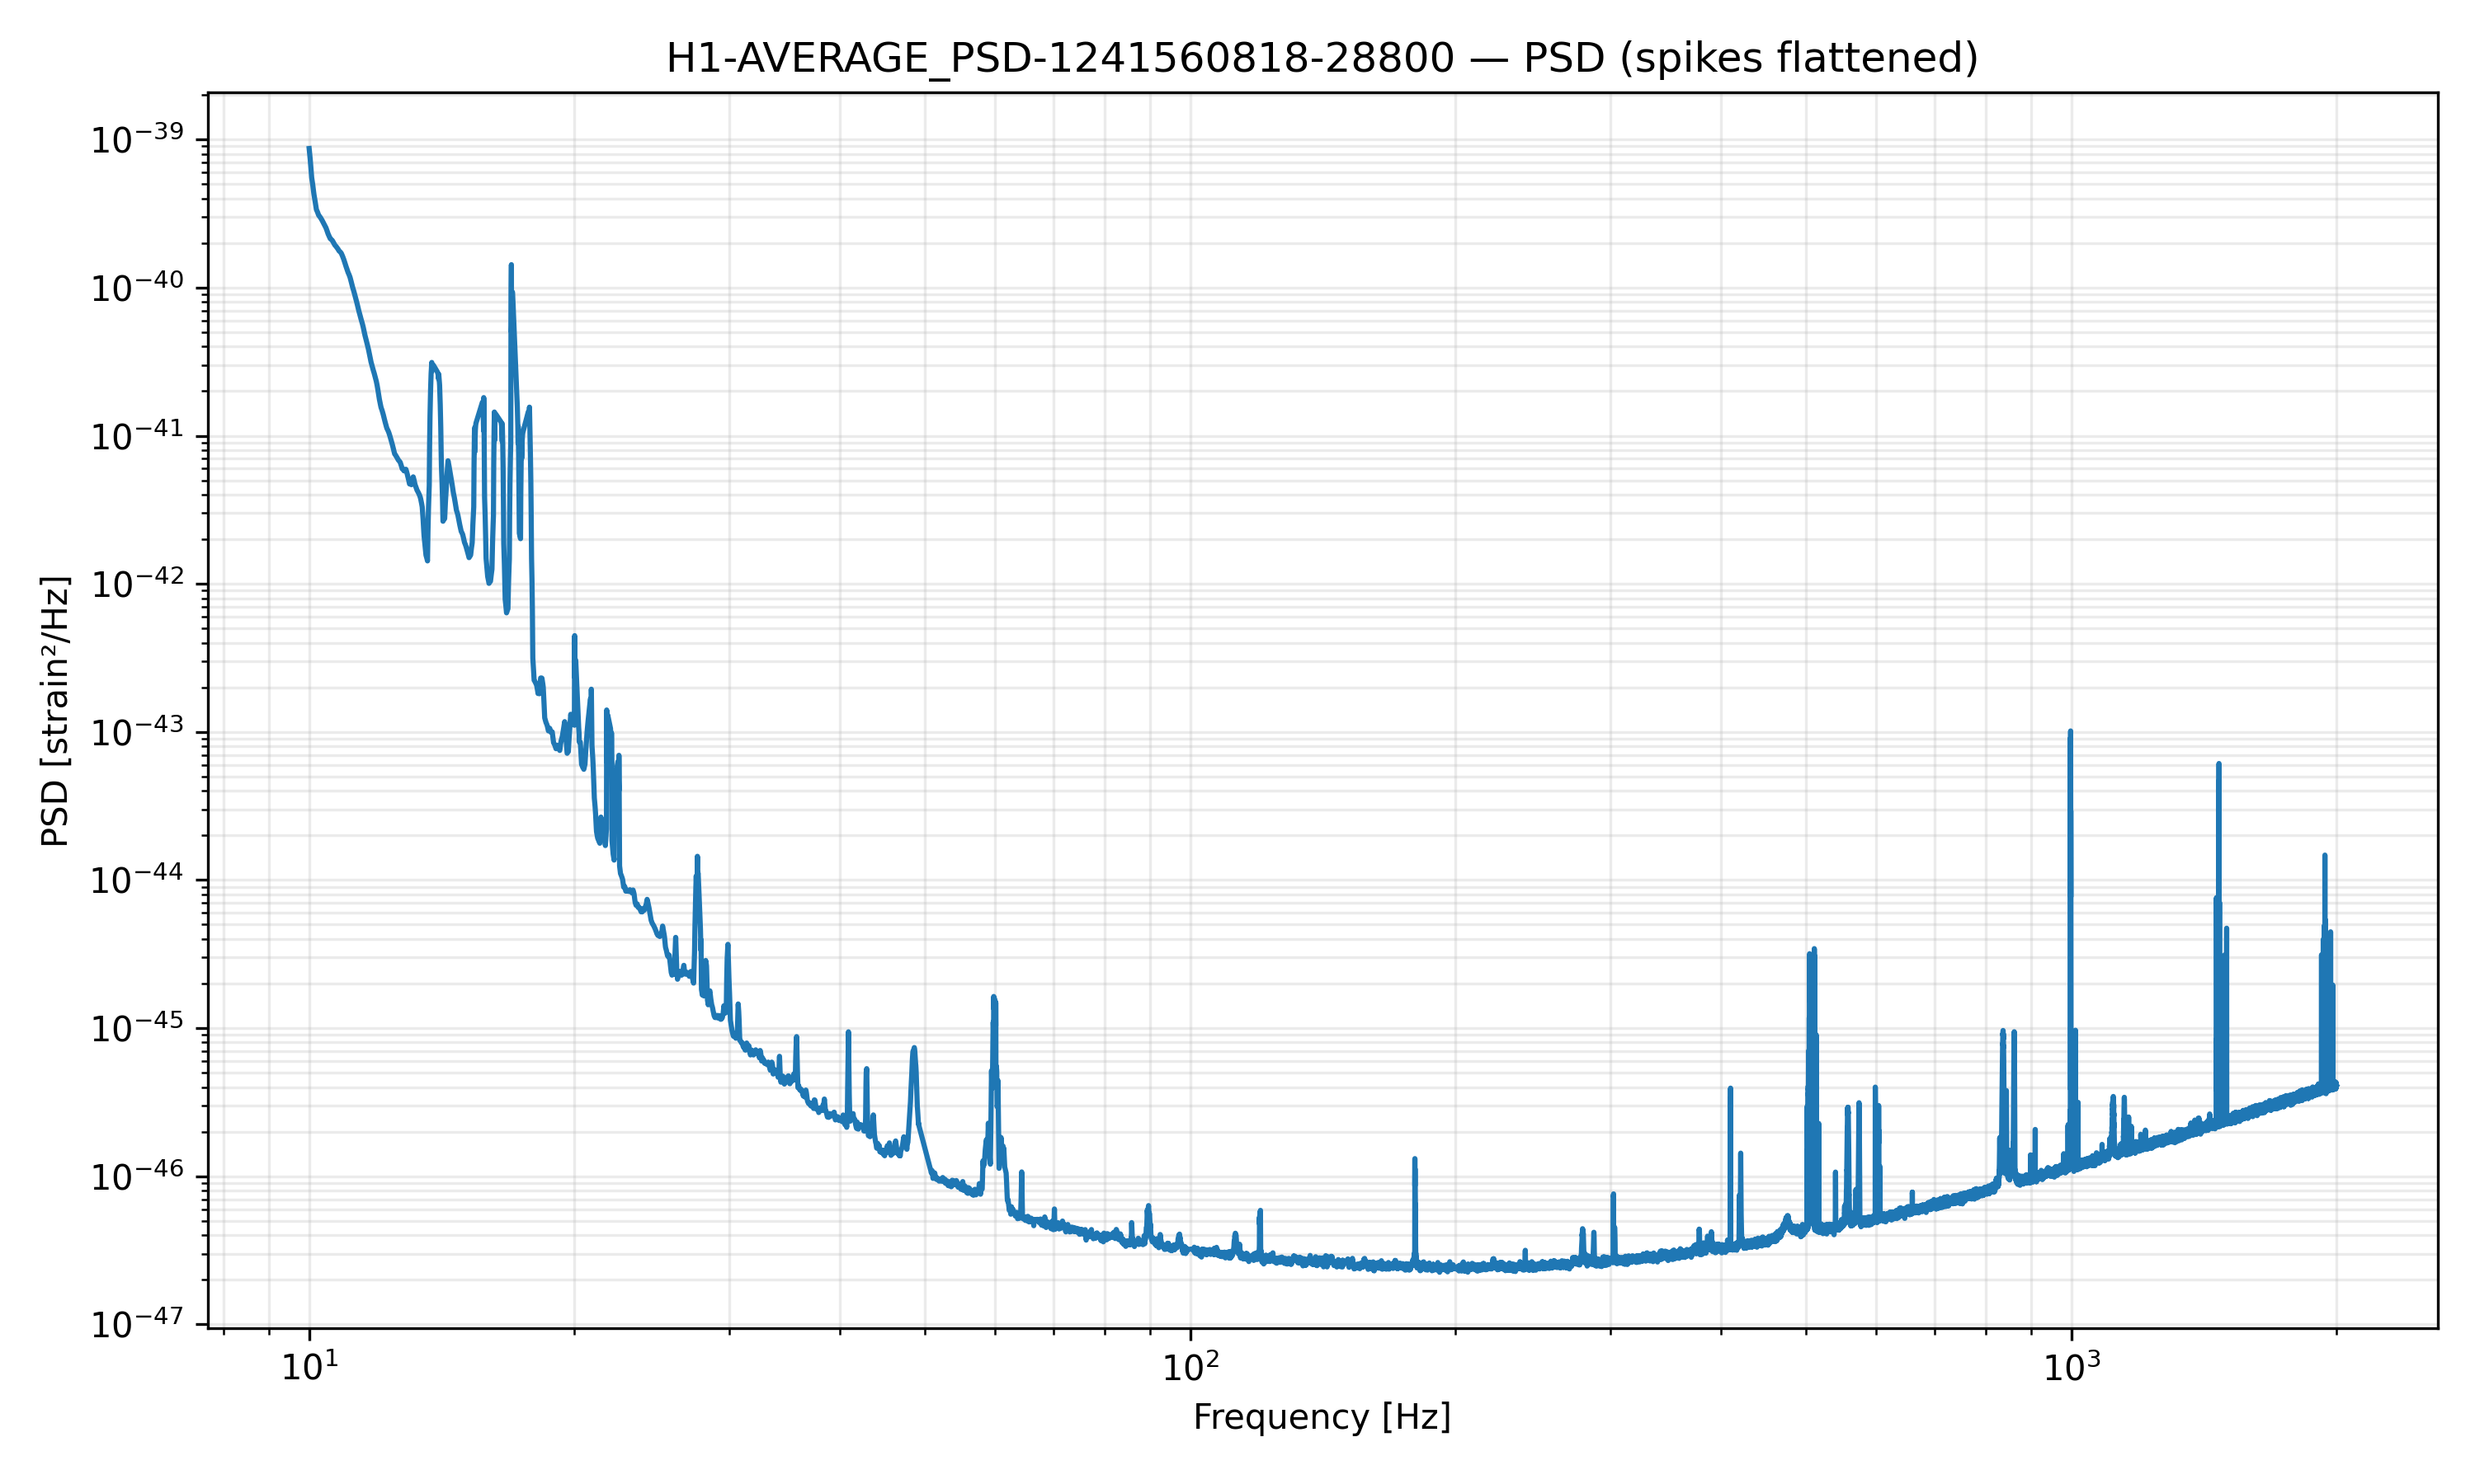
Task: Click the 'Frequency [Hz]' x-axis label
Action: pos(1322,1417)
